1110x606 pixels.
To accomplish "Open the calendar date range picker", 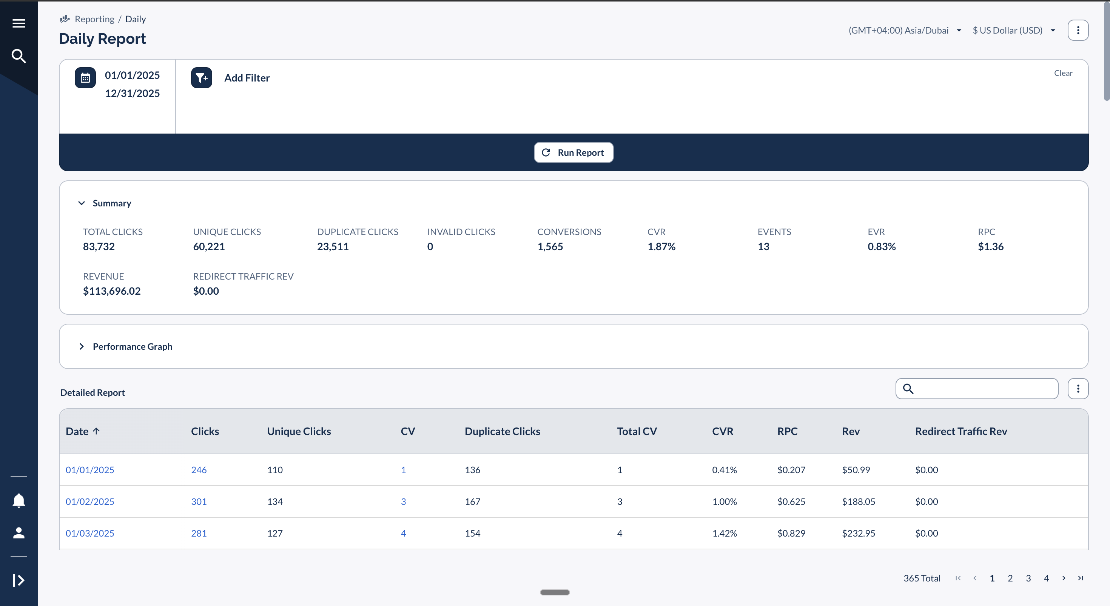I will (x=85, y=77).
